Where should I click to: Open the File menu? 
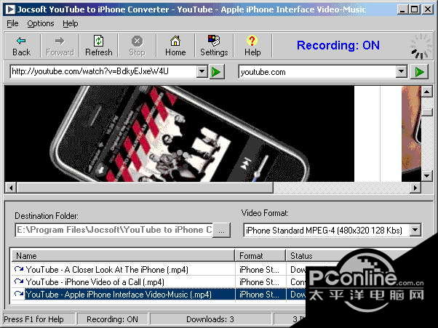pyautogui.click(x=12, y=23)
